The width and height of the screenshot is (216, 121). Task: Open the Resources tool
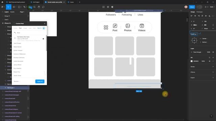coord(34,7)
